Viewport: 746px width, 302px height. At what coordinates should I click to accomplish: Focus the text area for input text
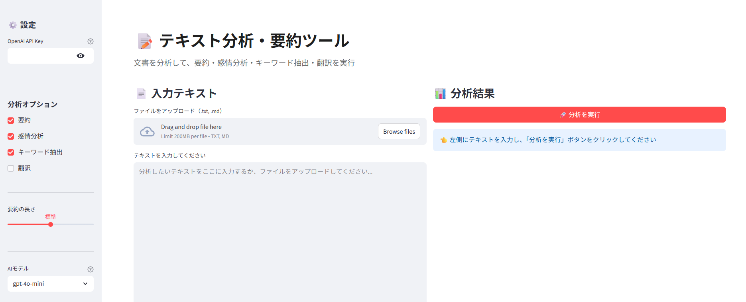point(280,232)
